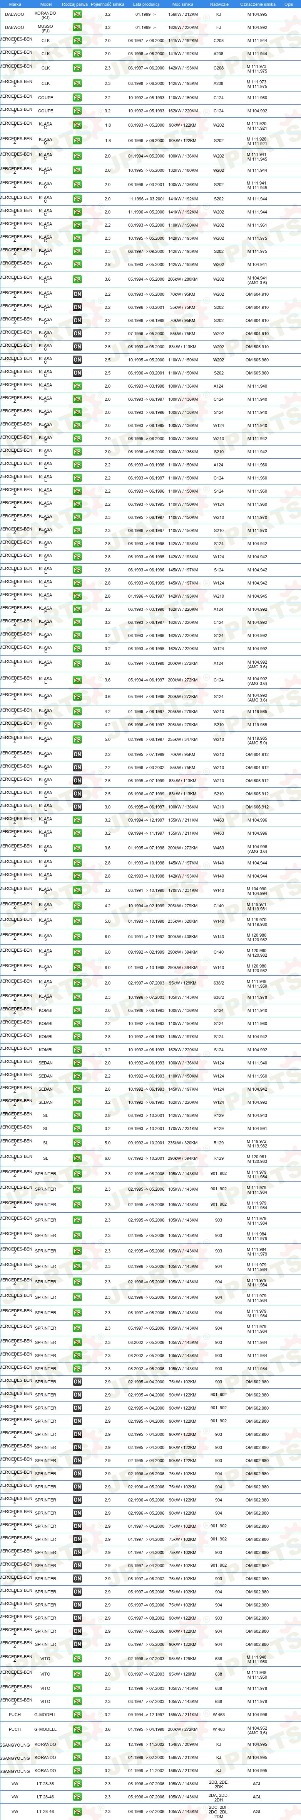This screenshot has width=301, height=1820.
Task: Select the 'M 104.943' engine code in SL row
Action: [257, 1116]
